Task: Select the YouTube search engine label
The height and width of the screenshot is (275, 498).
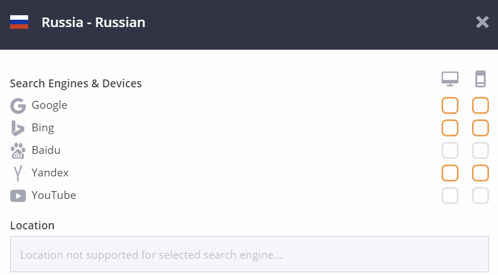Action: (54, 195)
